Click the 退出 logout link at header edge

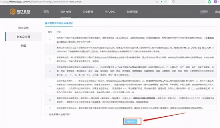pos(217,12)
